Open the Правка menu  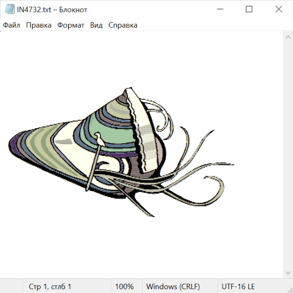[39, 25]
